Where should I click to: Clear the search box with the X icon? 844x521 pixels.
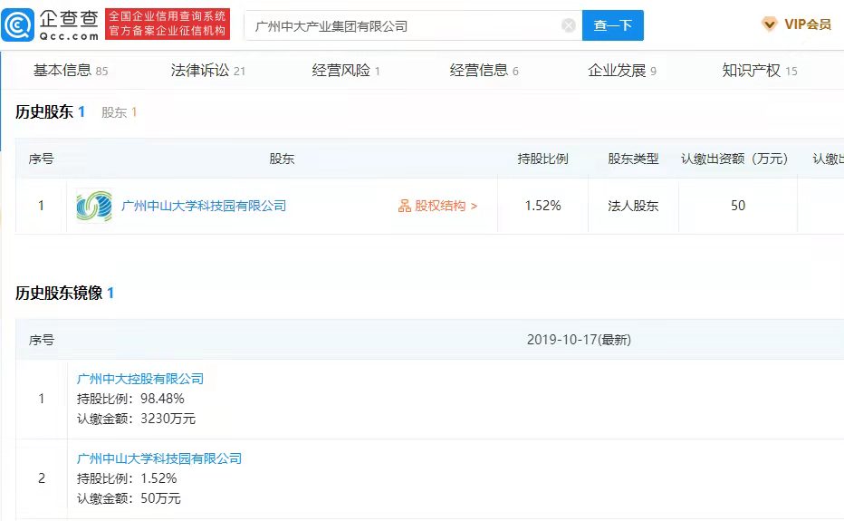tap(569, 25)
